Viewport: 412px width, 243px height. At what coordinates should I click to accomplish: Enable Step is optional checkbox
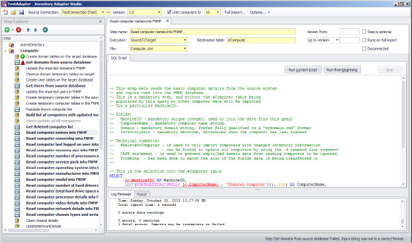pos(364,32)
